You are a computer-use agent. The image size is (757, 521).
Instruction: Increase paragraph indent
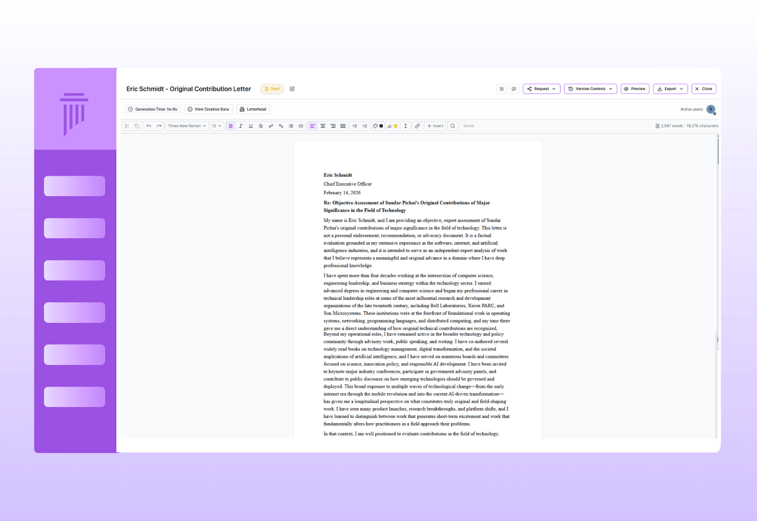tap(365, 126)
